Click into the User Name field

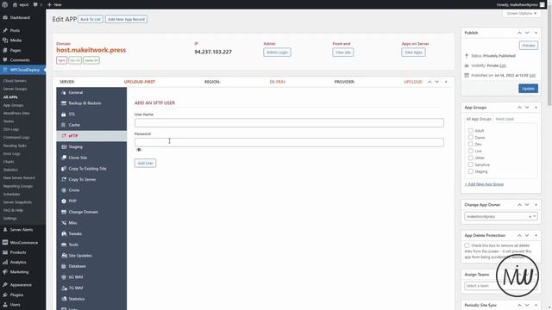[289, 122]
